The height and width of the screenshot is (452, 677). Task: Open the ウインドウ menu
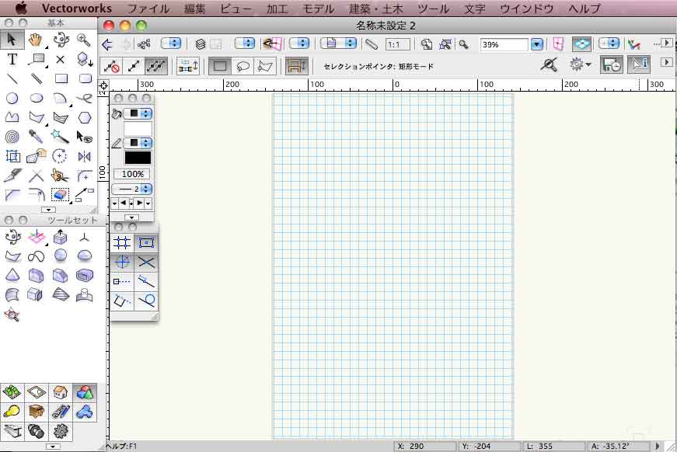tap(526, 9)
